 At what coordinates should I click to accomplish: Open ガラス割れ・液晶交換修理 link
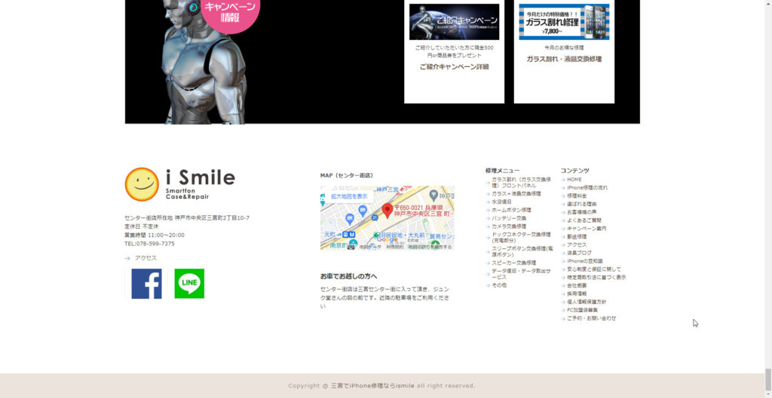click(x=564, y=59)
